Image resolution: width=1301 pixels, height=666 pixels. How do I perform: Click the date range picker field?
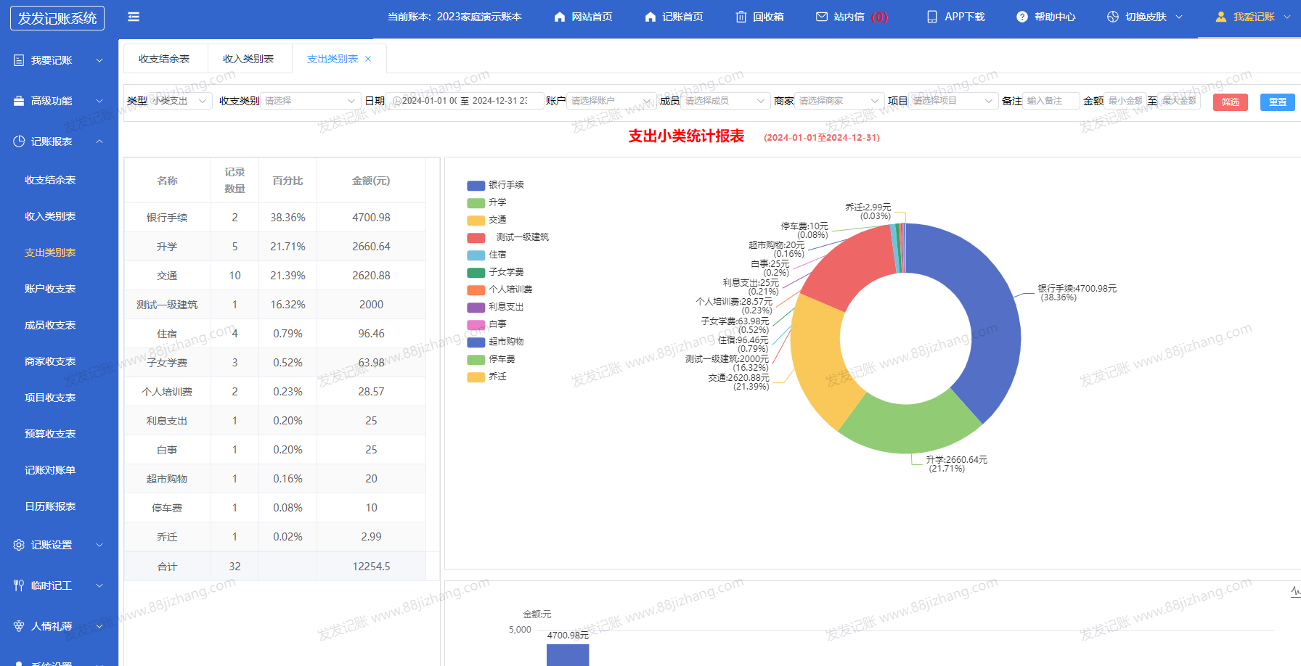[x=465, y=101]
